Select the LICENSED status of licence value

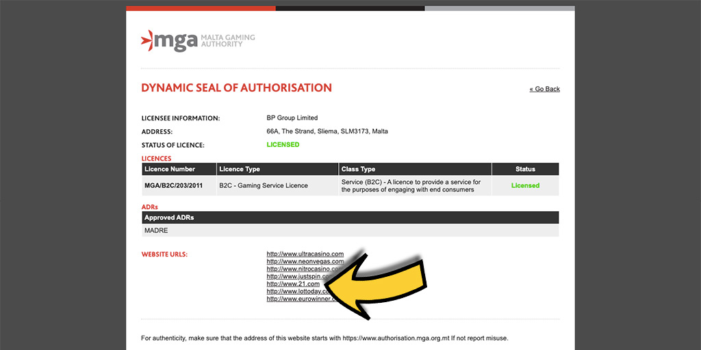(x=283, y=145)
